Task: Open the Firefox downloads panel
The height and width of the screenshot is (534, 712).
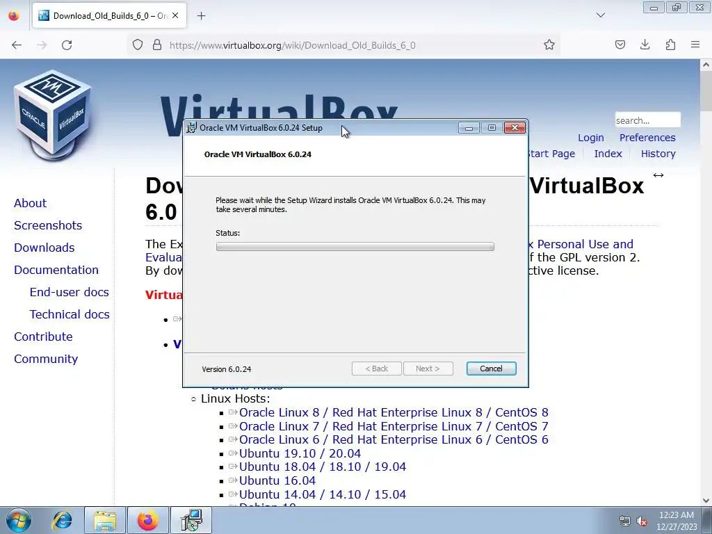Action: (x=645, y=44)
